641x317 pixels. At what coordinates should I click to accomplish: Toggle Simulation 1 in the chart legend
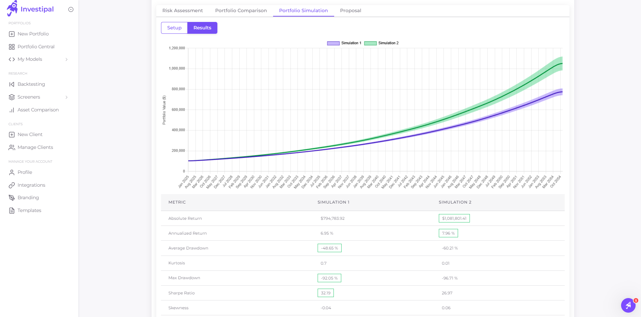tap(344, 43)
